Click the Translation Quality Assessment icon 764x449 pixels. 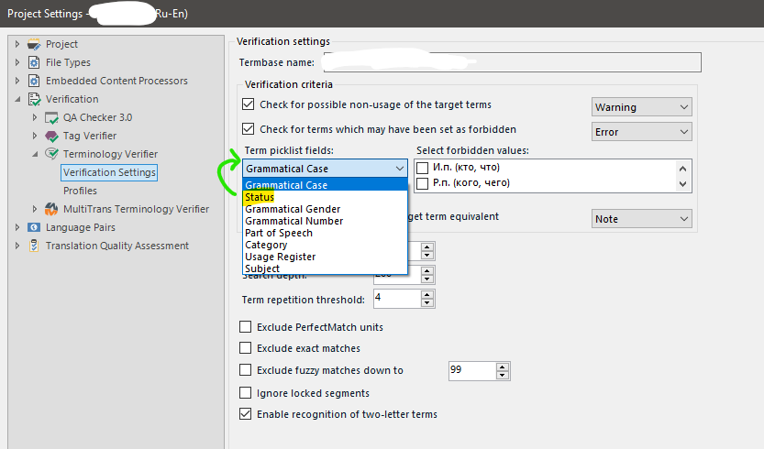tap(34, 246)
